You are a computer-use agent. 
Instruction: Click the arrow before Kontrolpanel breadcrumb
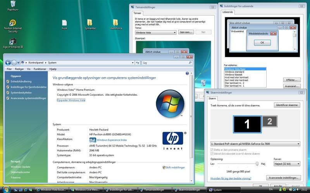point(26,63)
